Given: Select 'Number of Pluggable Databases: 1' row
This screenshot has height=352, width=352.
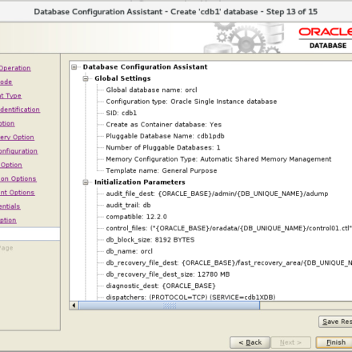Looking at the screenshot, I should click(x=163, y=148).
